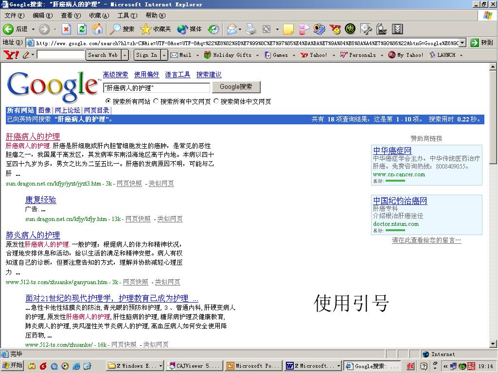Click the Mail envelope toolbar icon

[231, 29]
